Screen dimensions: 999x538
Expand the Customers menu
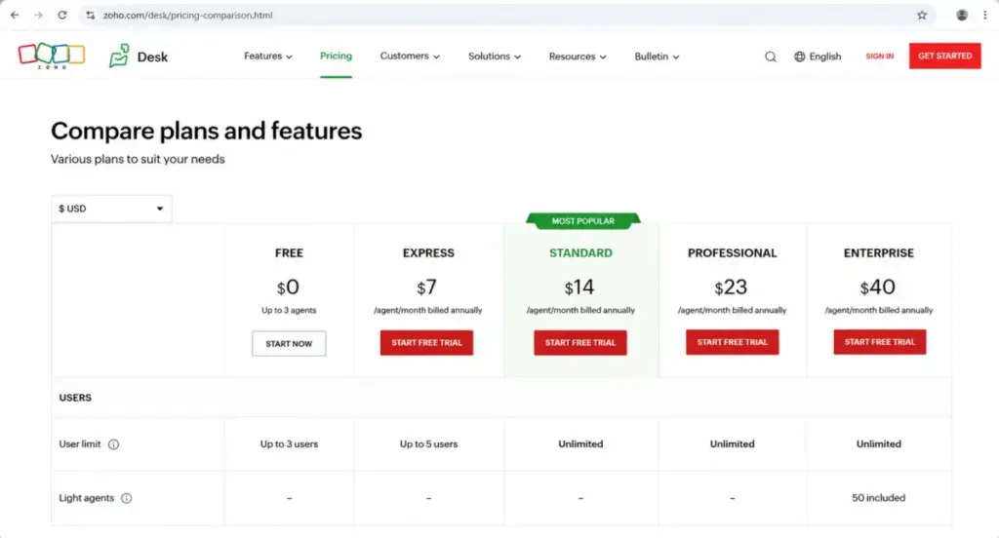pyautogui.click(x=410, y=56)
